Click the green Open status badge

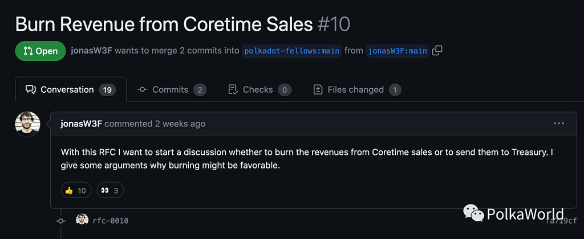(40, 51)
